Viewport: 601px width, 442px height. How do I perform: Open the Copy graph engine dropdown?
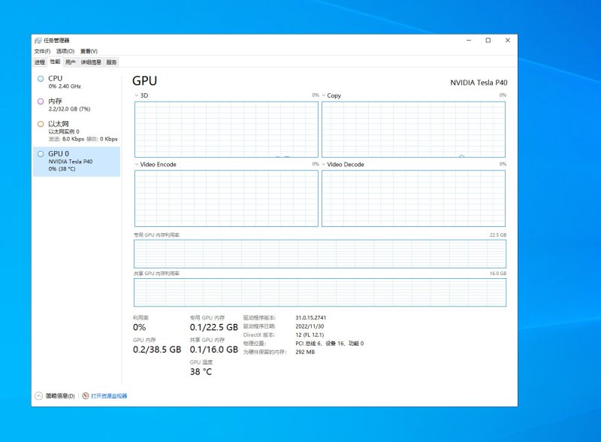coord(324,95)
